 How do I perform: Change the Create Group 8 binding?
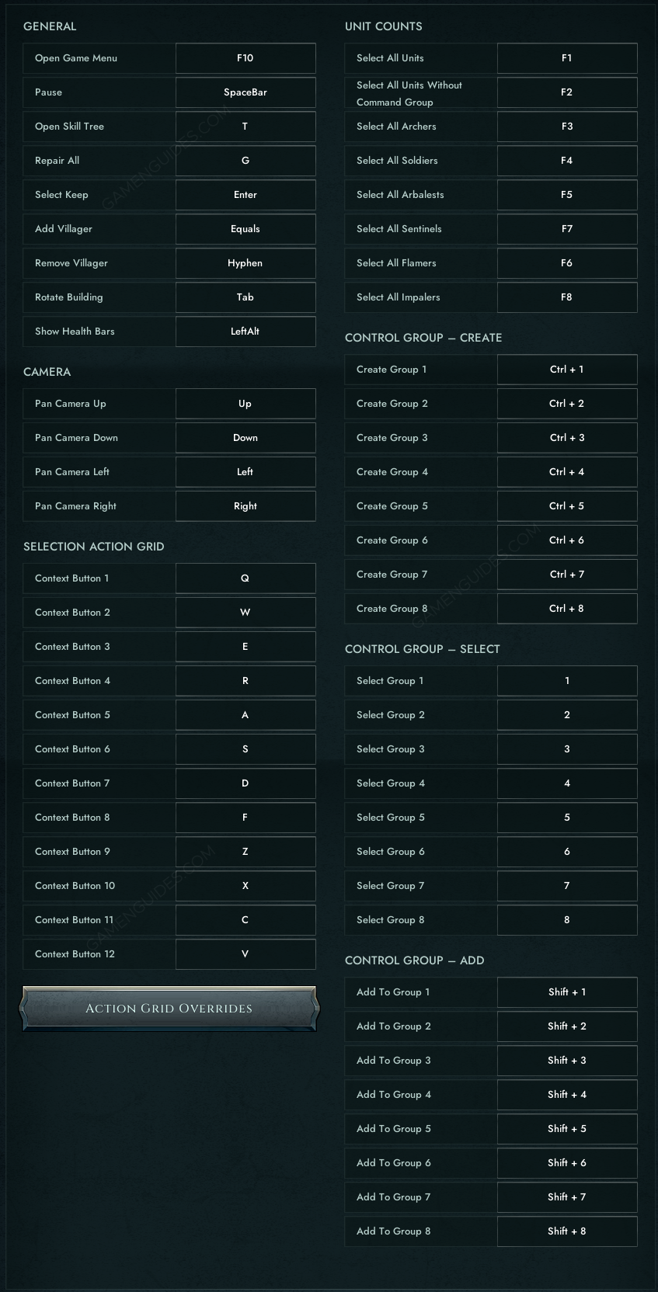click(x=567, y=609)
